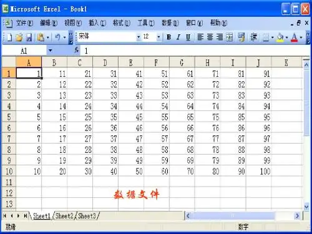
Task: Click the vertical scrollbar up arrow
Action: 306,65
